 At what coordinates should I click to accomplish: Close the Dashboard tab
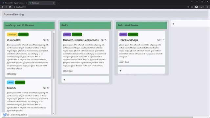(x=53, y=3)
